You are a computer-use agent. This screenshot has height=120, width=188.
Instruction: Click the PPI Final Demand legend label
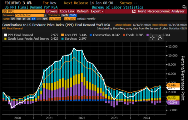[x=20, y=35]
